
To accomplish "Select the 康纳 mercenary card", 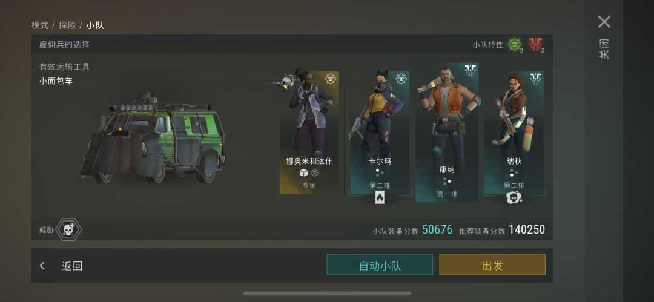I will tap(447, 132).
